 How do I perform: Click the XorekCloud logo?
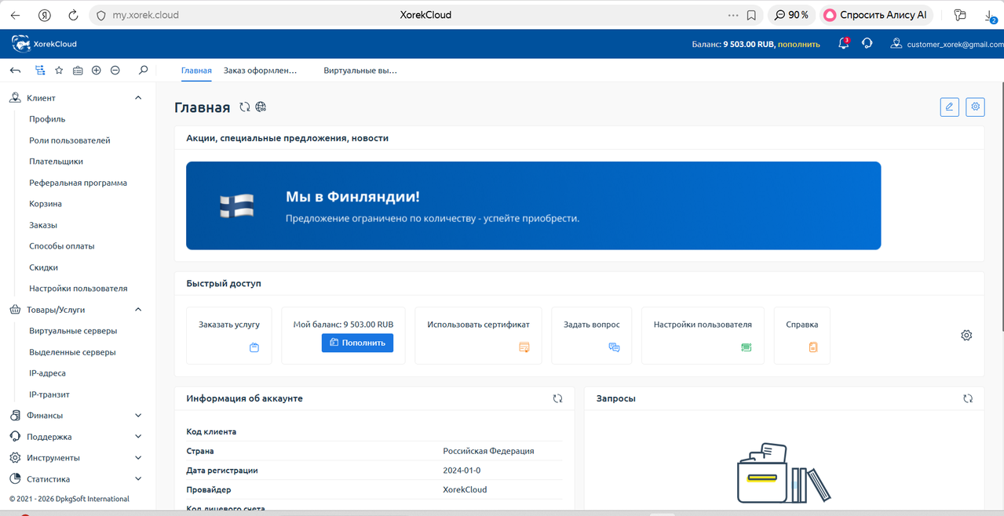pyautogui.click(x=44, y=44)
